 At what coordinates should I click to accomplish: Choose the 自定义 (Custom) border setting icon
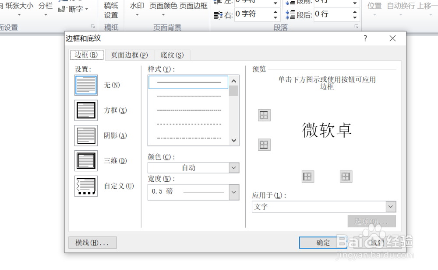86,186
